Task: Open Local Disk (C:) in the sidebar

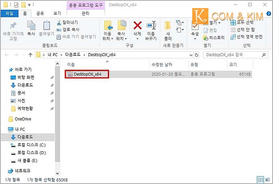Action: click(x=28, y=145)
